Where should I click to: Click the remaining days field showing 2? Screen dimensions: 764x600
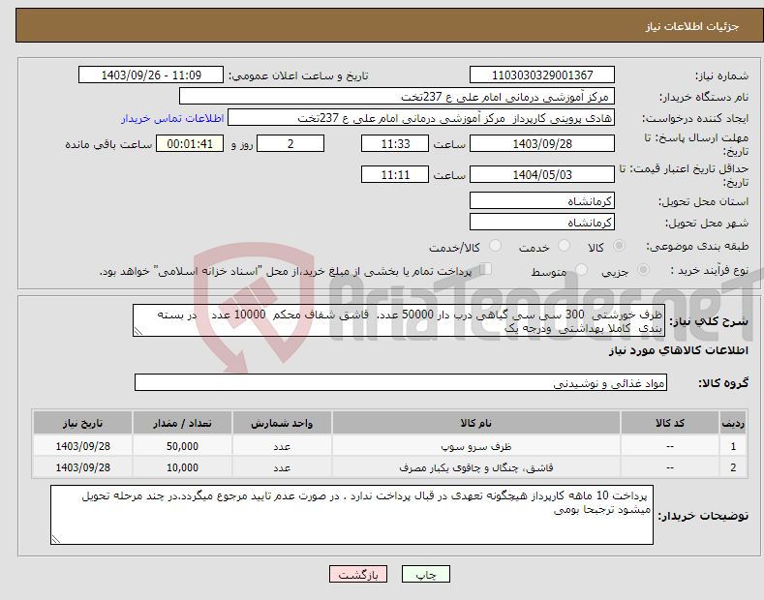290,143
